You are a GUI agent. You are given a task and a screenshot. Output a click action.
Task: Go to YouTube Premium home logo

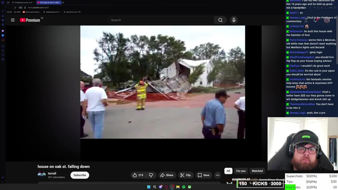point(30,20)
